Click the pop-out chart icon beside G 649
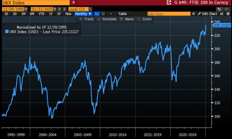This screenshot has width=232, height=139. pos(169,3)
